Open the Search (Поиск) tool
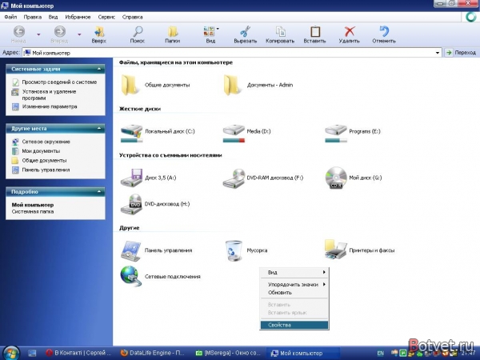 [x=138, y=34]
